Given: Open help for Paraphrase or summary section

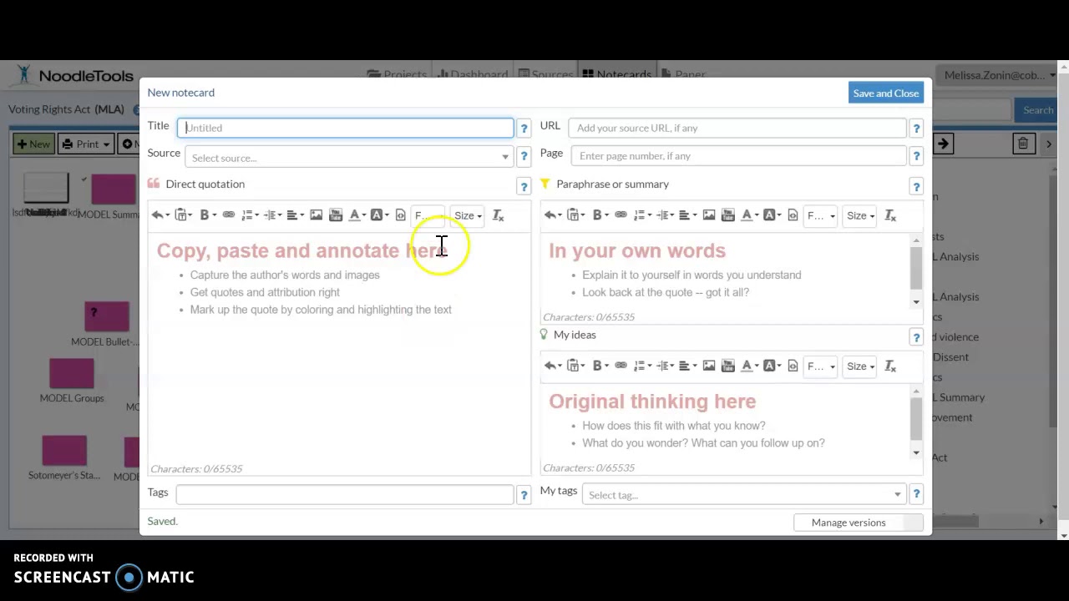Looking at the screenshot, I should (x=916, y=186).
